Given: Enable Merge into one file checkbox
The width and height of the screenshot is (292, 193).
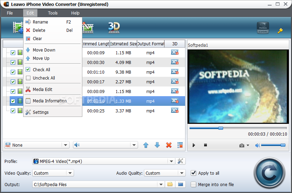Looking at the screenshot, I should tap(193, 184).
